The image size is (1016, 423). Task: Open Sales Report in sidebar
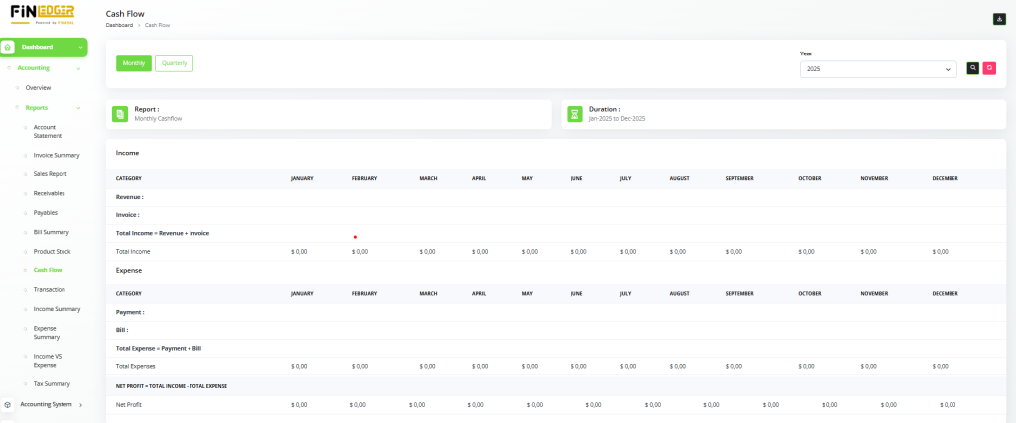50,173
